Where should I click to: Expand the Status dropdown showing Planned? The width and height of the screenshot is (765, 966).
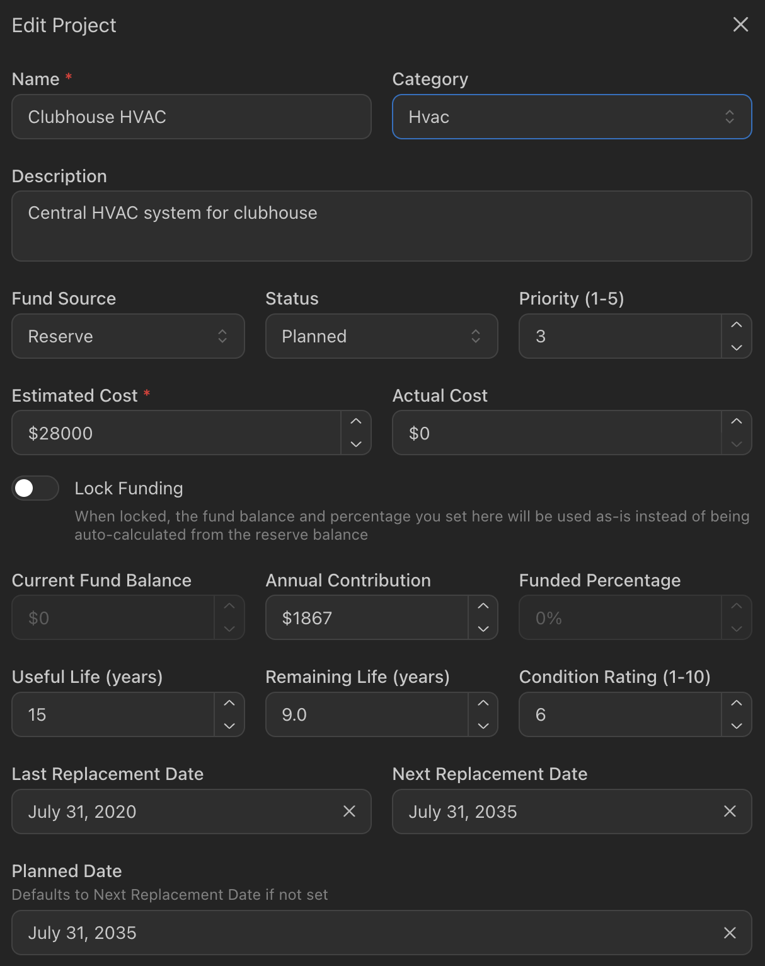381,336
